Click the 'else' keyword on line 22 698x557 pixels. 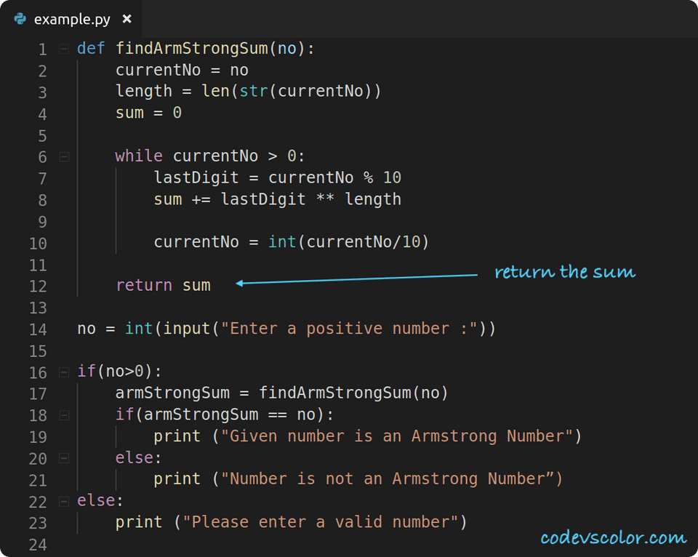click(x=96, y=500)
